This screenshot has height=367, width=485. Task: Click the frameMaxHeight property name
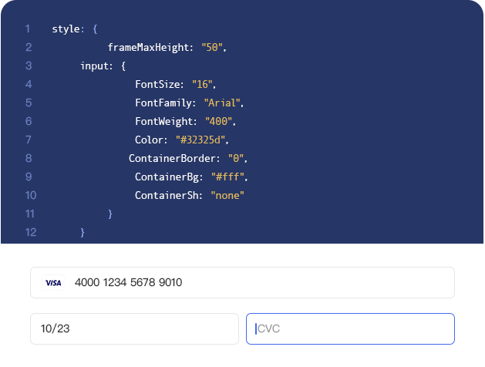tap(148, 48)
